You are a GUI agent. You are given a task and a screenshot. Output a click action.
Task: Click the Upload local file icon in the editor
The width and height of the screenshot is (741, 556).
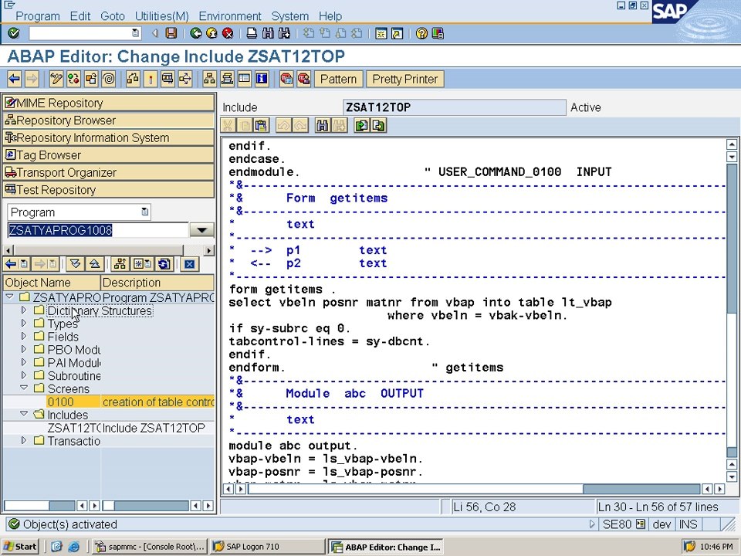tap(361, 125)
